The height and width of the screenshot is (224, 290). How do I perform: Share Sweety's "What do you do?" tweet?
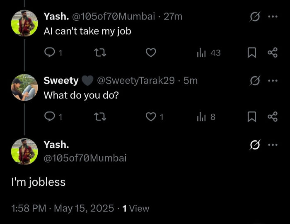pyautogui.click(x=272, y=117)
